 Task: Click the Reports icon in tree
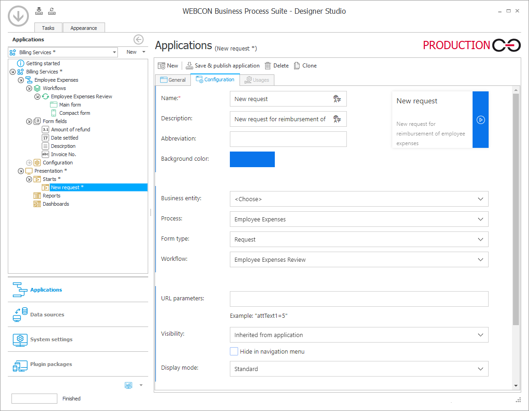[x=37, y=196]
